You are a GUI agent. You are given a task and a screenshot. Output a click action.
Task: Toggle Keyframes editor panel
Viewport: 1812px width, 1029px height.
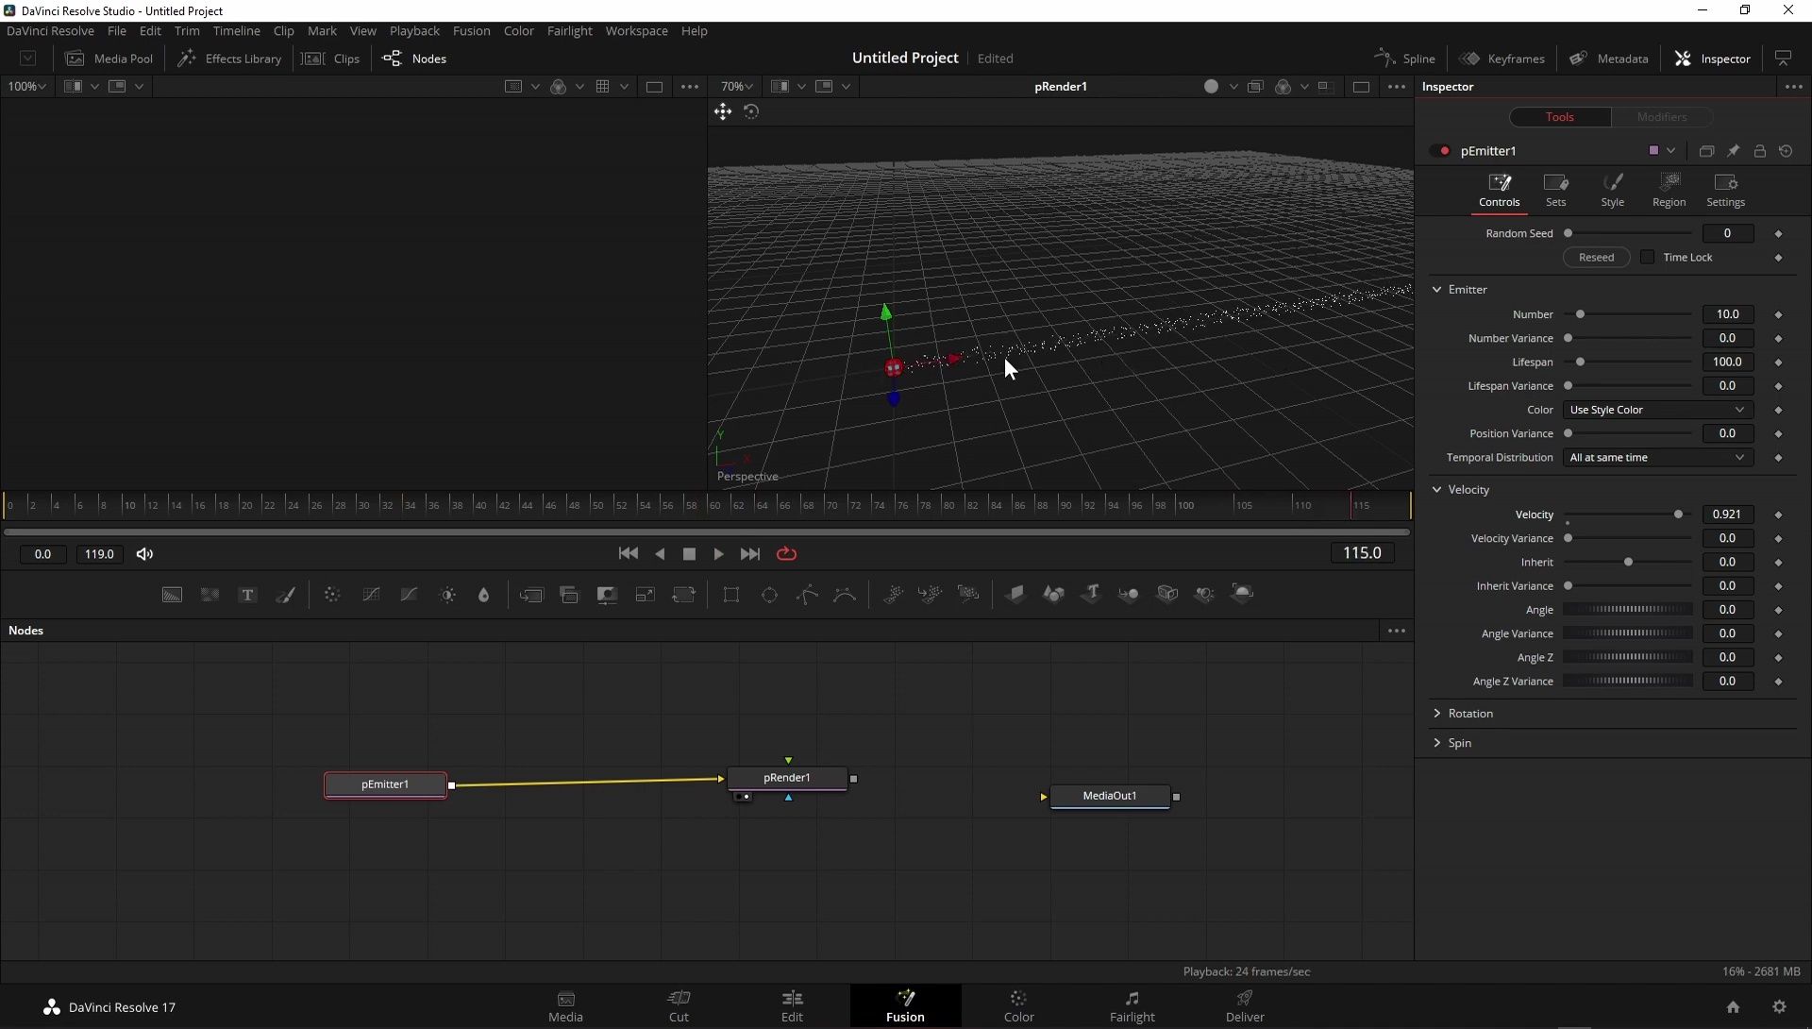pos(1502,59)
